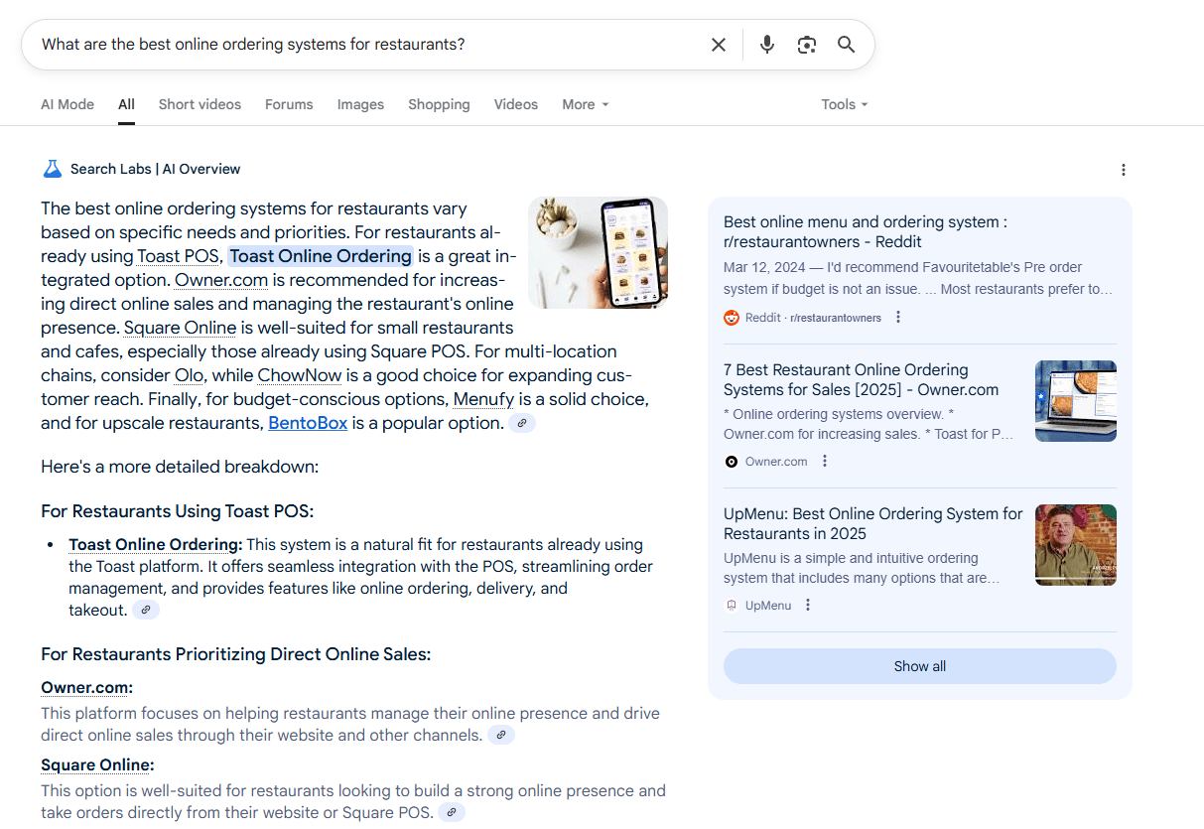Viewport: 1204px width, 829px height.
Task: Click the phone ordering app thumbnail image
Action: (x=598, y=252)
